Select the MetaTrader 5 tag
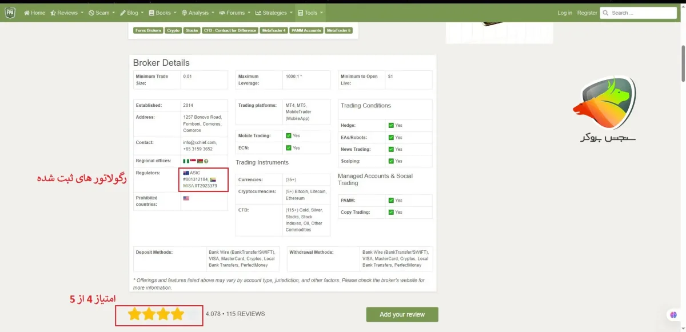 pos(339,30)
